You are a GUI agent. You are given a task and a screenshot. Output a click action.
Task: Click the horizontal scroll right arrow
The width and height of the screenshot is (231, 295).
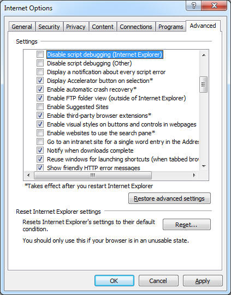click(194, 175)
